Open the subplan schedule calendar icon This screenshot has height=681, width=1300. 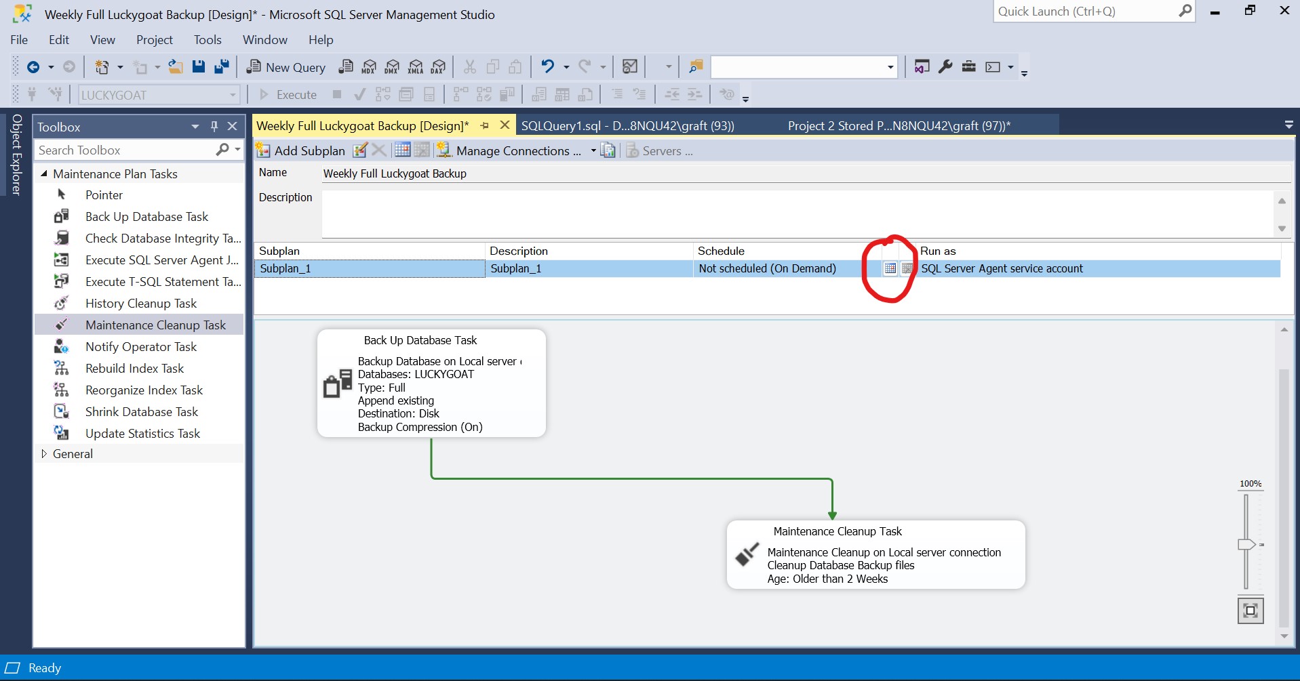(890, 269)
